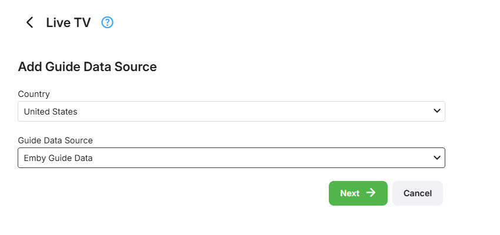Expand the Country dropdown

(231, 111)
